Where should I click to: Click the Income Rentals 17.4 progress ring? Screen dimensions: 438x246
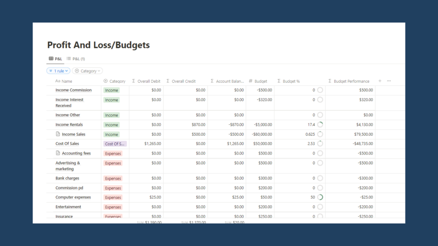[320, 125]
